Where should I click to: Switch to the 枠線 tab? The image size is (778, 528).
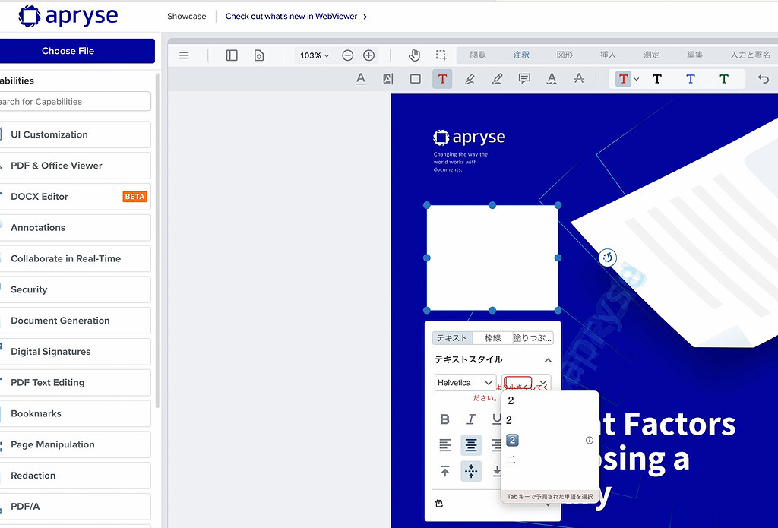pyautogui.click(x=492, y=338)
